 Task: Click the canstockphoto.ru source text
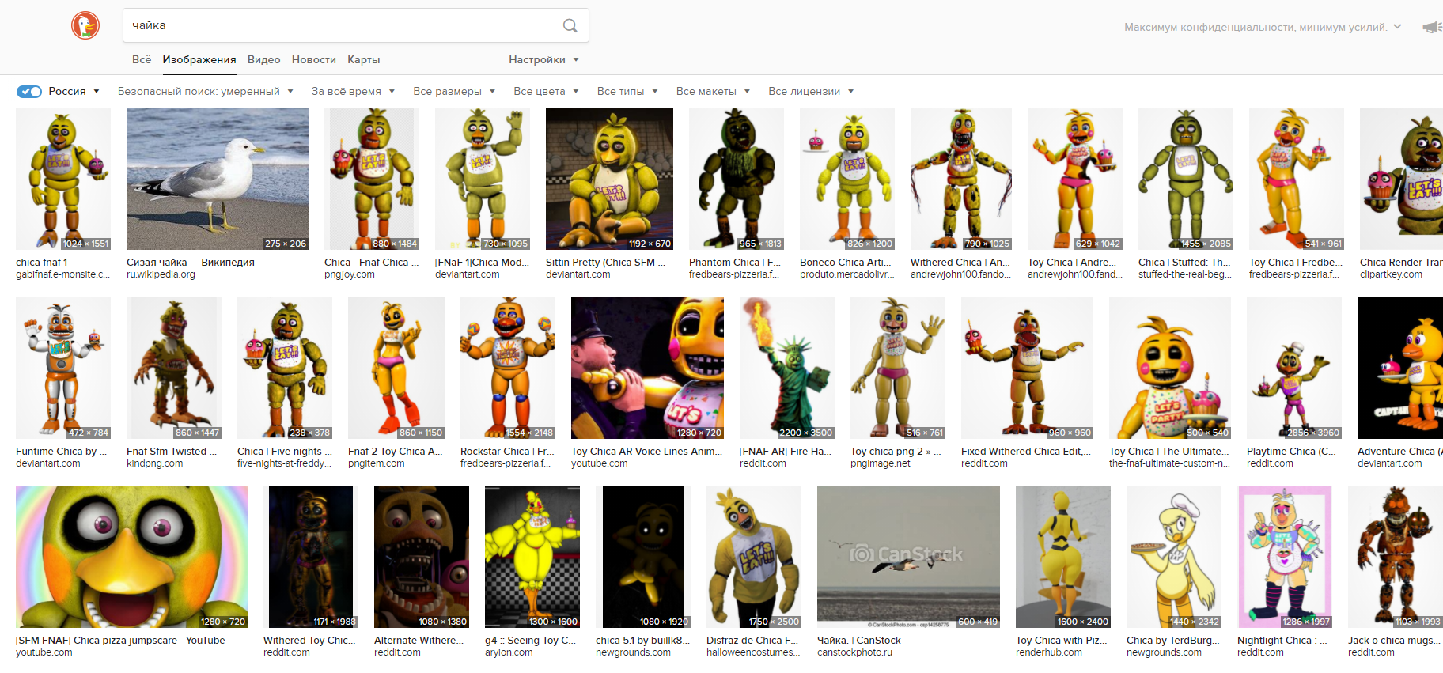coord(854,652)
